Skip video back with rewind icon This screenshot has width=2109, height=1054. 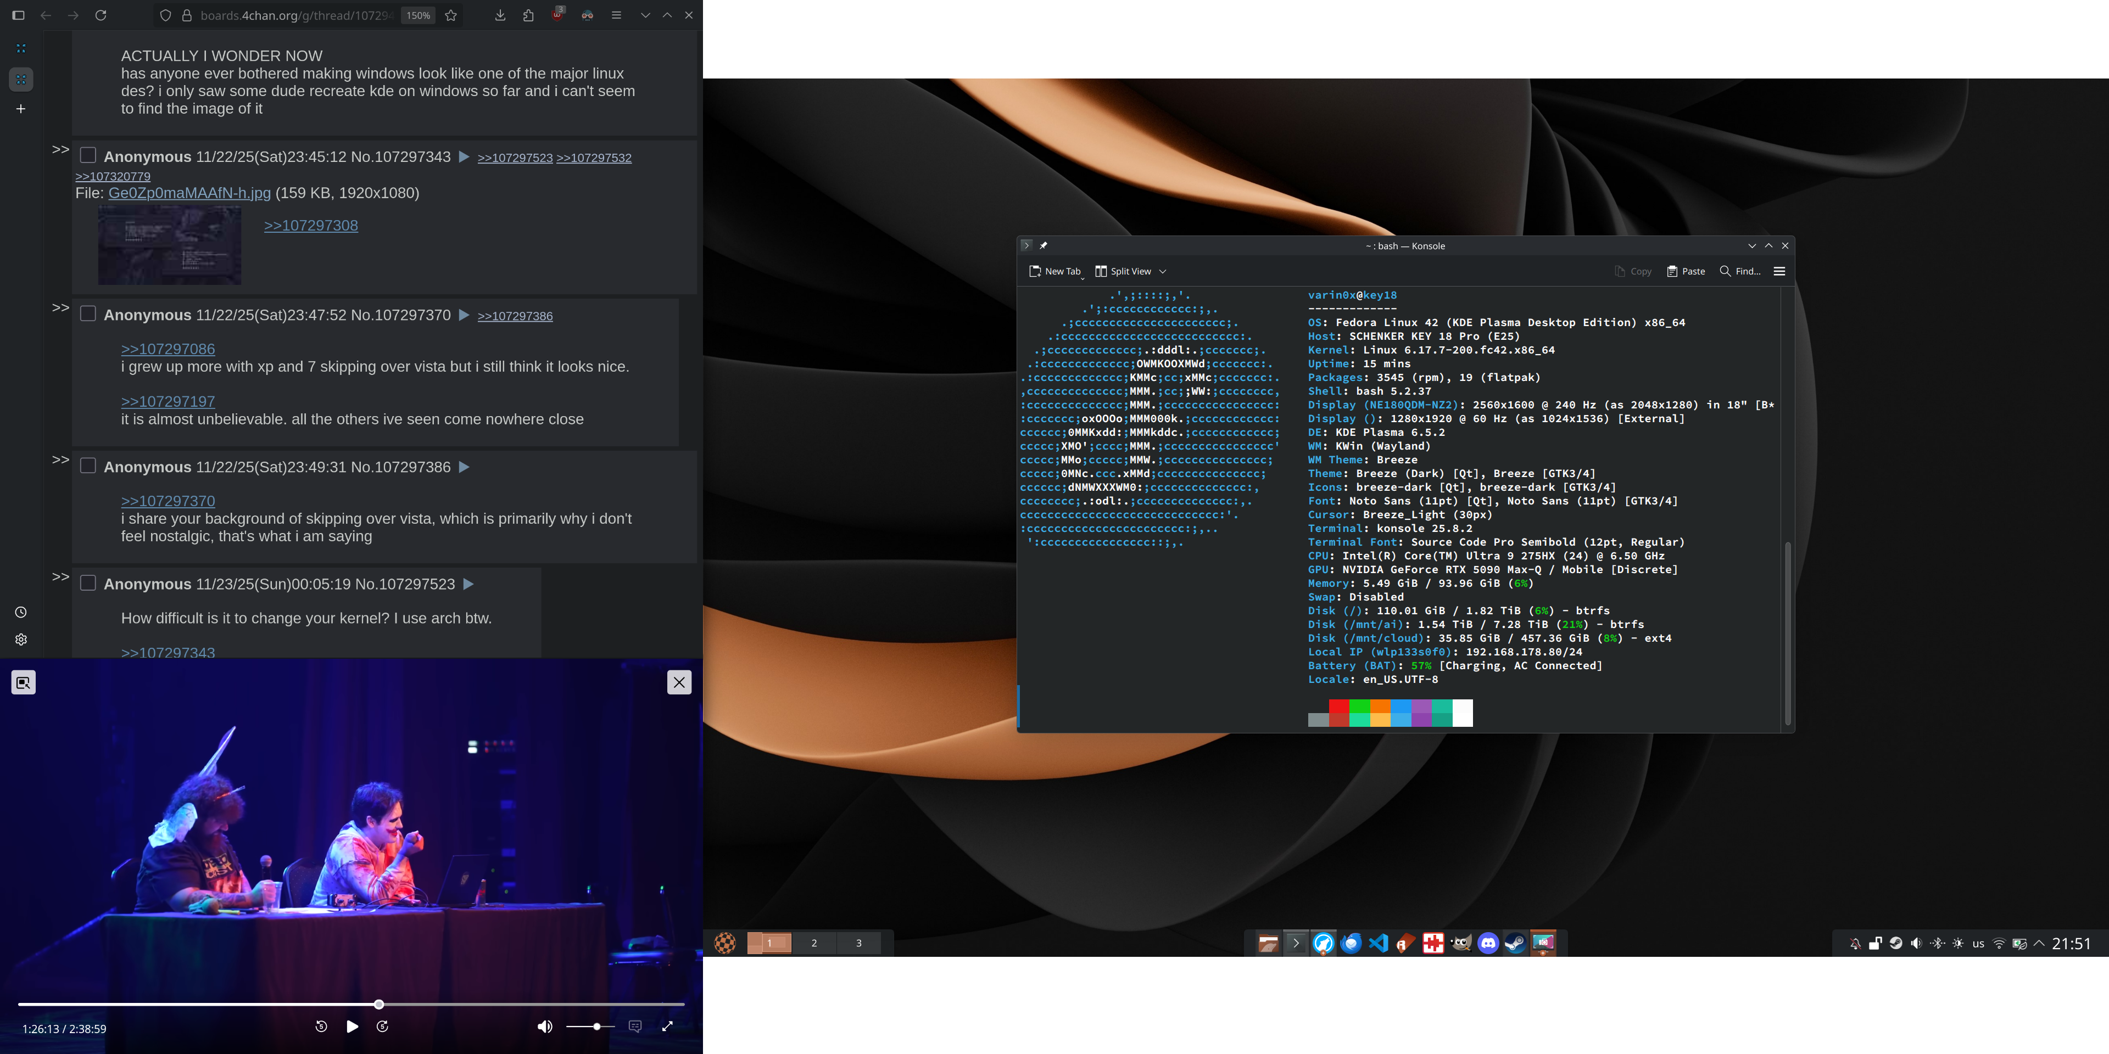click(321, 1026)
